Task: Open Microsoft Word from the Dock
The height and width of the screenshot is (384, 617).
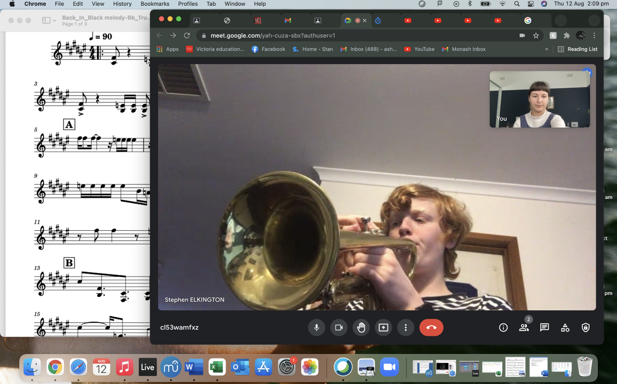Action: [x=193, y=367]
